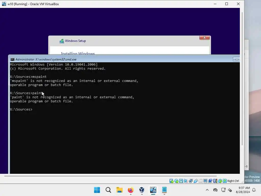
Task: Open the network status tray icon
Action: click(x=223, y=190)
